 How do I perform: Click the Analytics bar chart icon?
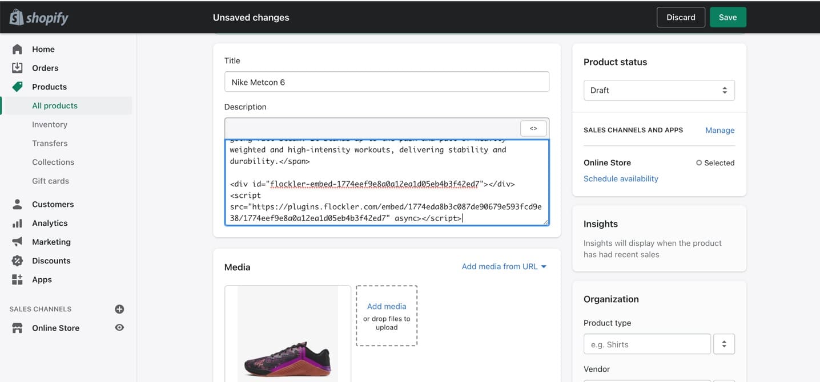tap(17, 223)
